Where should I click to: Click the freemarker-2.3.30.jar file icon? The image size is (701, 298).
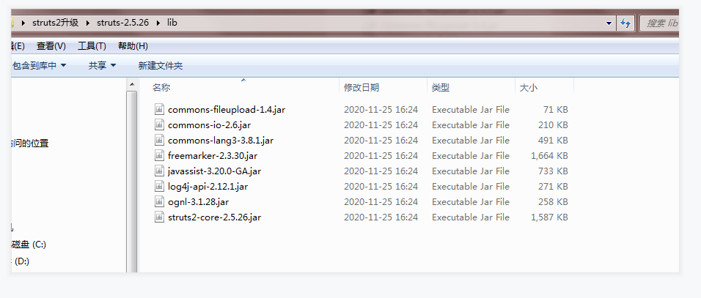tap(160, 156)
